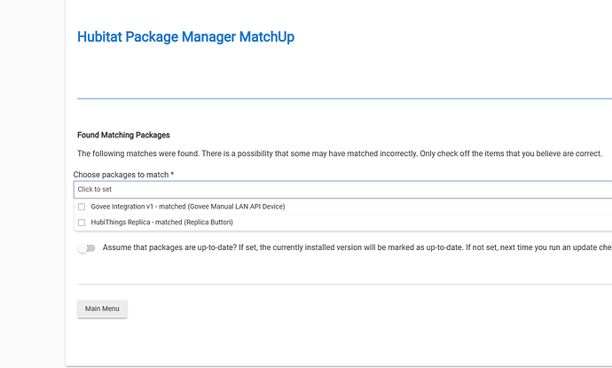612x368 pixels.
Task: Open the Click to set packages dropdown
Action: click(x=342, y=190)
